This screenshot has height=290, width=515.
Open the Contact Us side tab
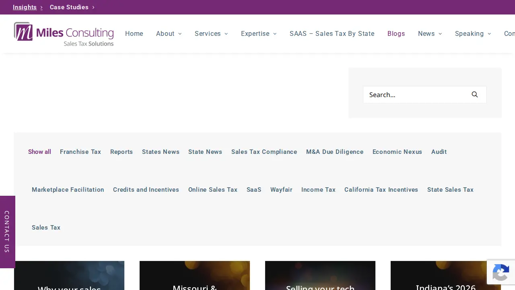tap(7, 232)
